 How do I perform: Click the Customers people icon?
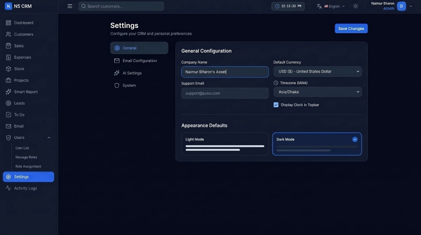click(8, 34)
